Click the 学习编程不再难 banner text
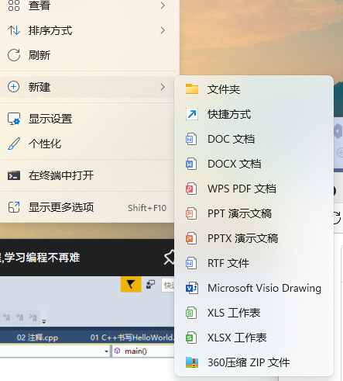343x381 pixels. click(42, 258)
